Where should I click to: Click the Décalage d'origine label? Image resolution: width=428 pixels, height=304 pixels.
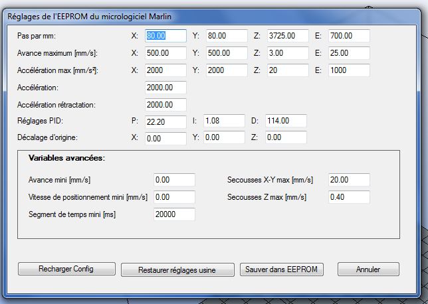point(47,137)
